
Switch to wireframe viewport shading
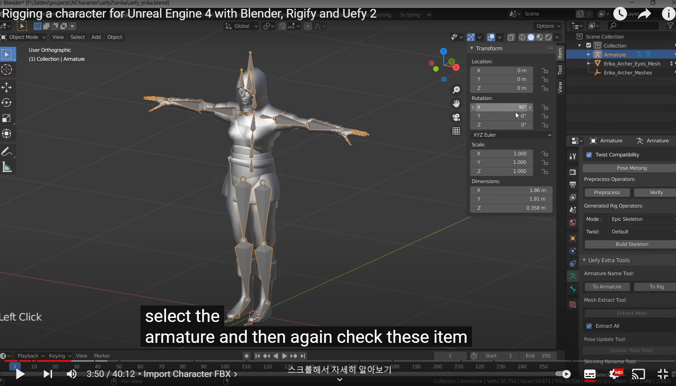[522, 37]
